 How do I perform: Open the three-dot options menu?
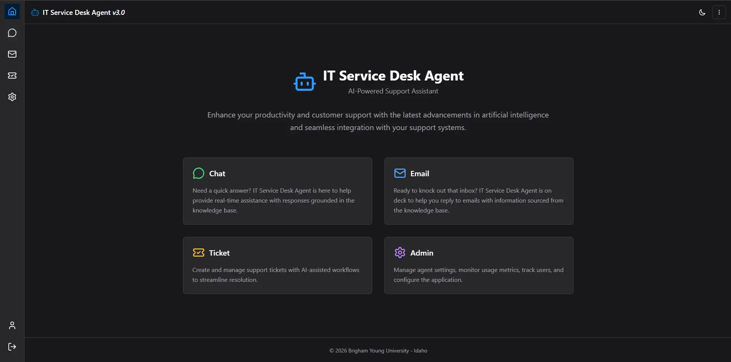click(719, 12)
